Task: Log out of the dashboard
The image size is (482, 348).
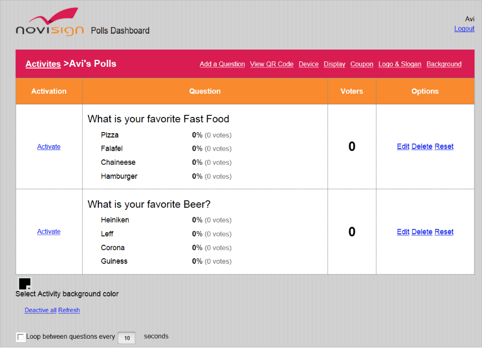Action: [464, 29]
